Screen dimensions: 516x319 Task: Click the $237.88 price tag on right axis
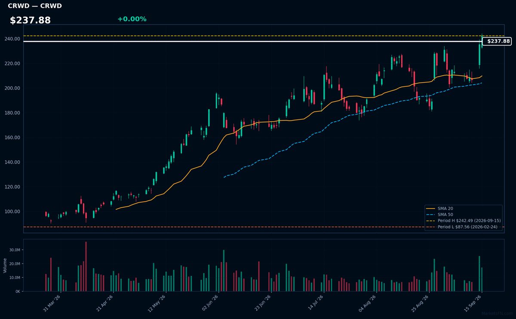coord(497,41)
